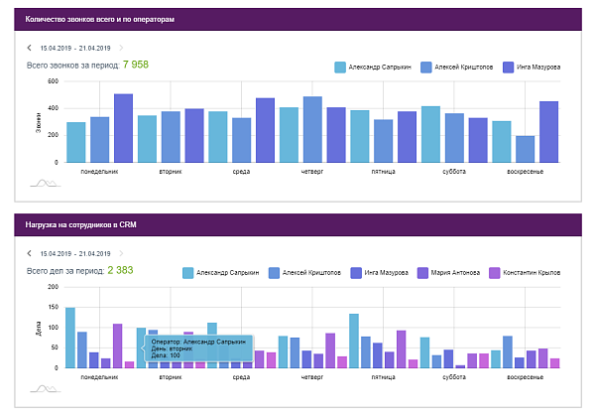Go to next week in calls chart
The image size is (595, 417).
point(121,48)
